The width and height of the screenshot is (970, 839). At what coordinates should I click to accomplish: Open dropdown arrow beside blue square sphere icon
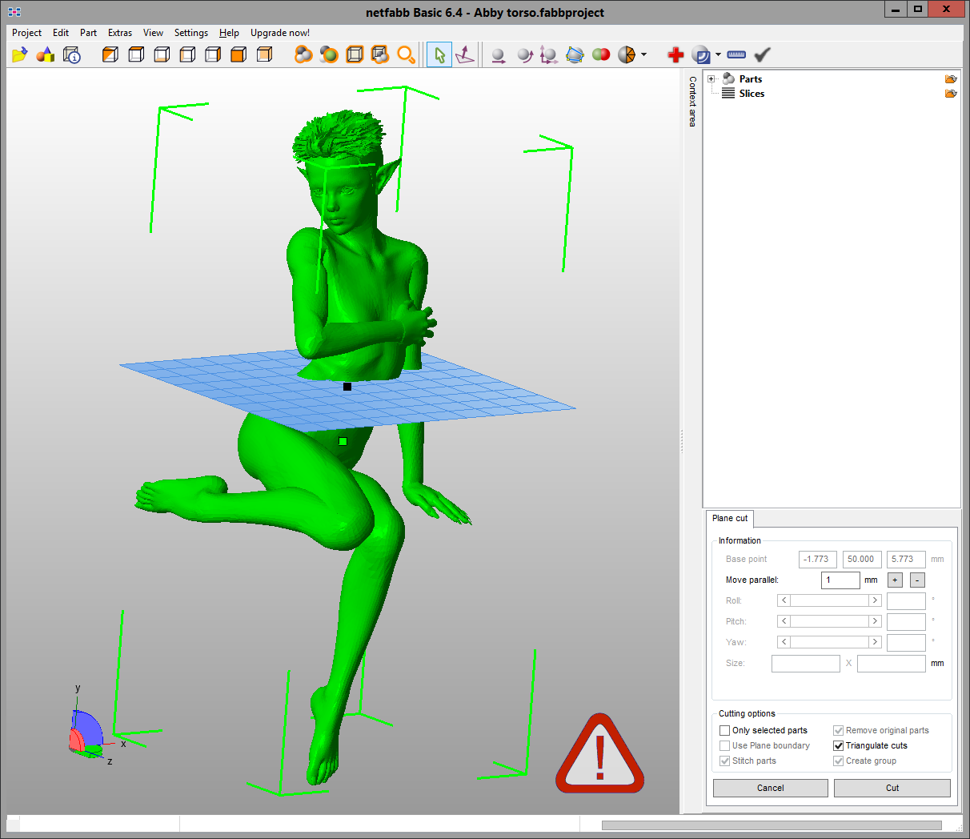coord(718,54)
